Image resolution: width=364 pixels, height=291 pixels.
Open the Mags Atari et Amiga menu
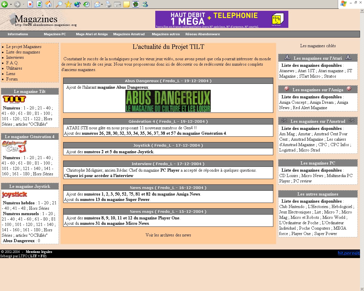[92, 34]
